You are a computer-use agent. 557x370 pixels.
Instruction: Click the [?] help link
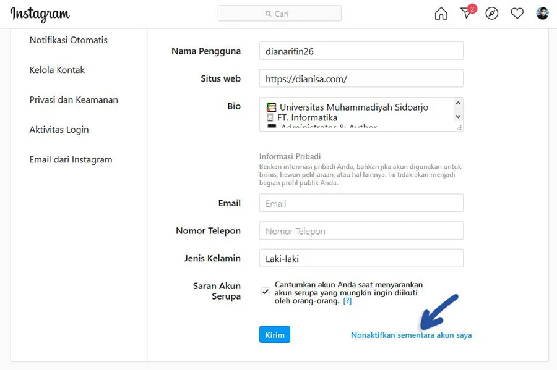tap(347, 301)
